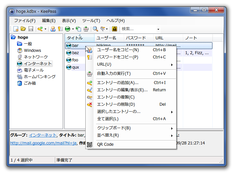Click the KeePass lock title bar icon
The image size is (233, 173).
tap(12, 11)
